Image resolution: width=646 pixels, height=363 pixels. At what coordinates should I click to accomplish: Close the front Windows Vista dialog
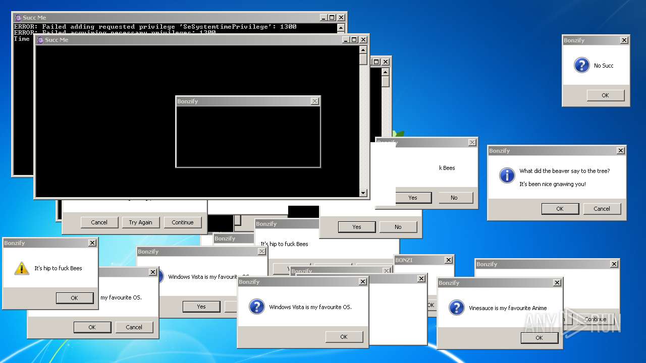point(363,282)
